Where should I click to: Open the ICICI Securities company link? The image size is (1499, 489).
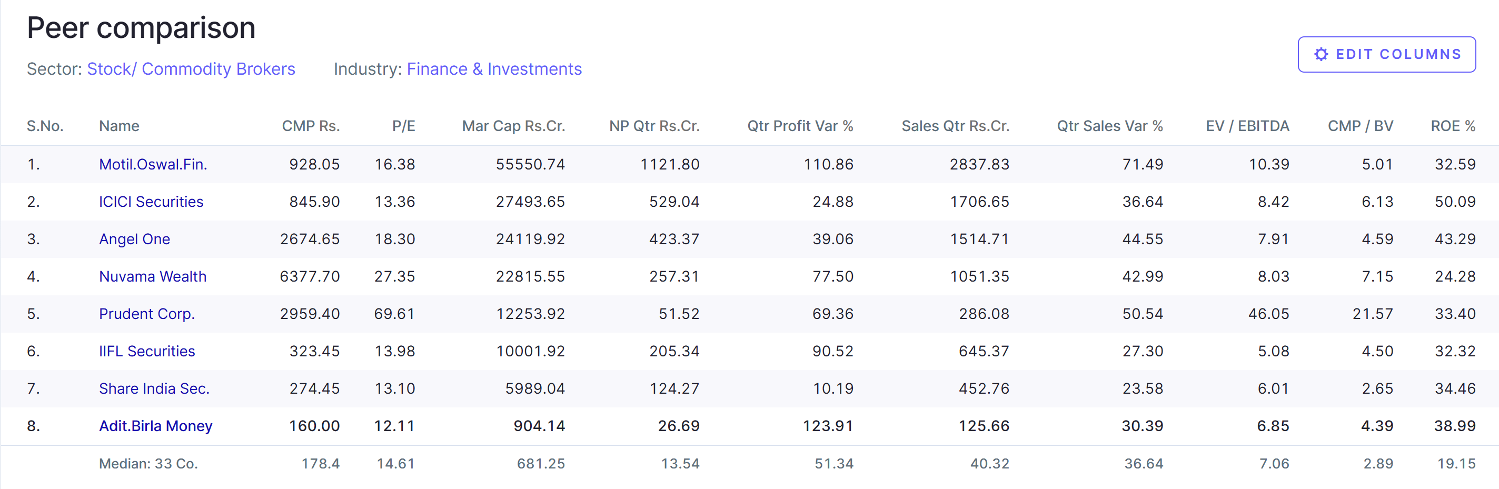pos(151,202)
